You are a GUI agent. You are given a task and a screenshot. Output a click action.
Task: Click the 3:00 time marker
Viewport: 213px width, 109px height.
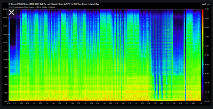[x=123, y=103]
